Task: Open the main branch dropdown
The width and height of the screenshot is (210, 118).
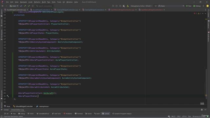Action: pos(14,6)
